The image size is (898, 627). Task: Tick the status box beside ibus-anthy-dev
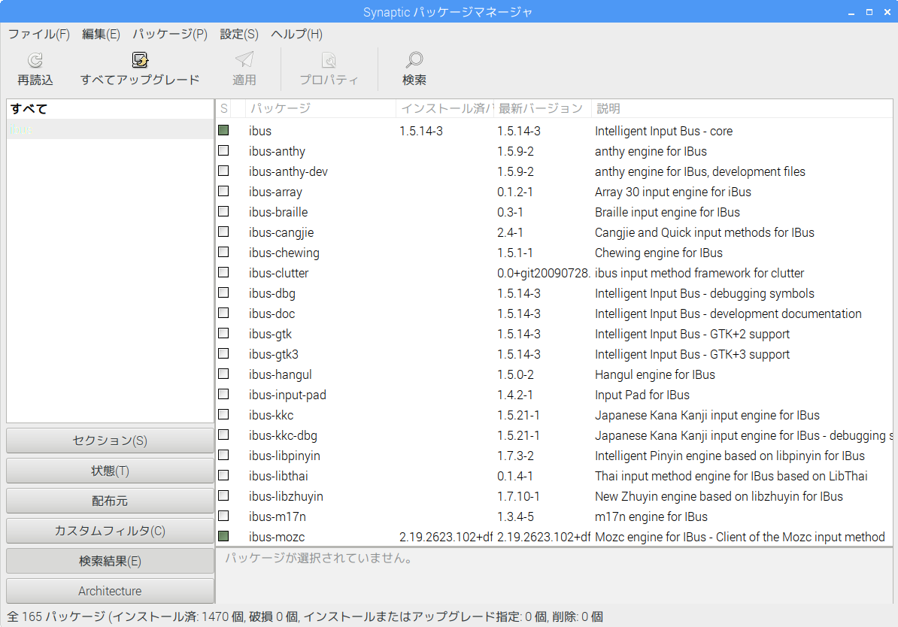223,171
